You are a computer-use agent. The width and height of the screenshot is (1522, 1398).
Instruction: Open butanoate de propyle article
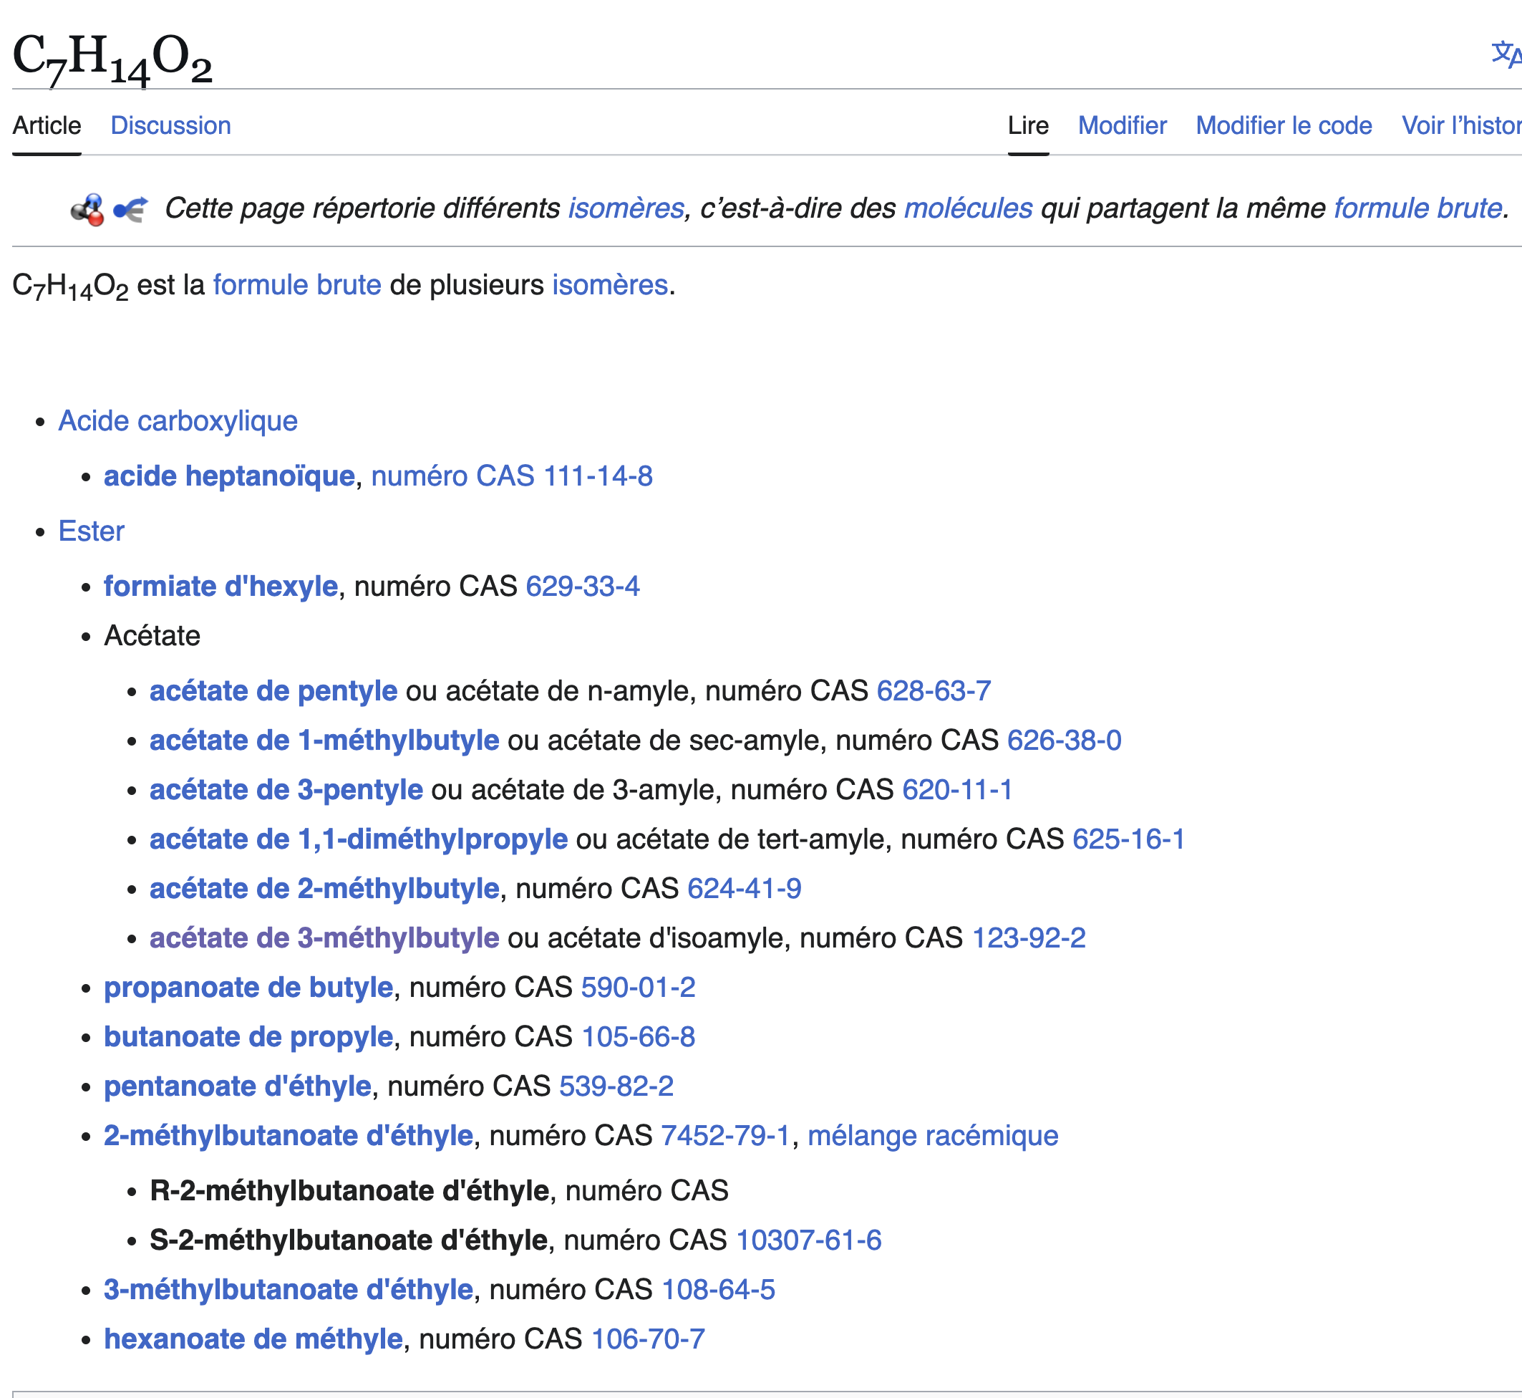click(x=248, y=1037)
